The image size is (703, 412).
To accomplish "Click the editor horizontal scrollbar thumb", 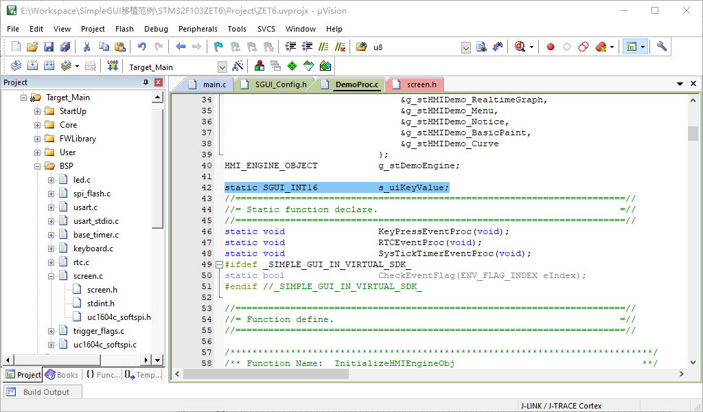I will (266, 374).
